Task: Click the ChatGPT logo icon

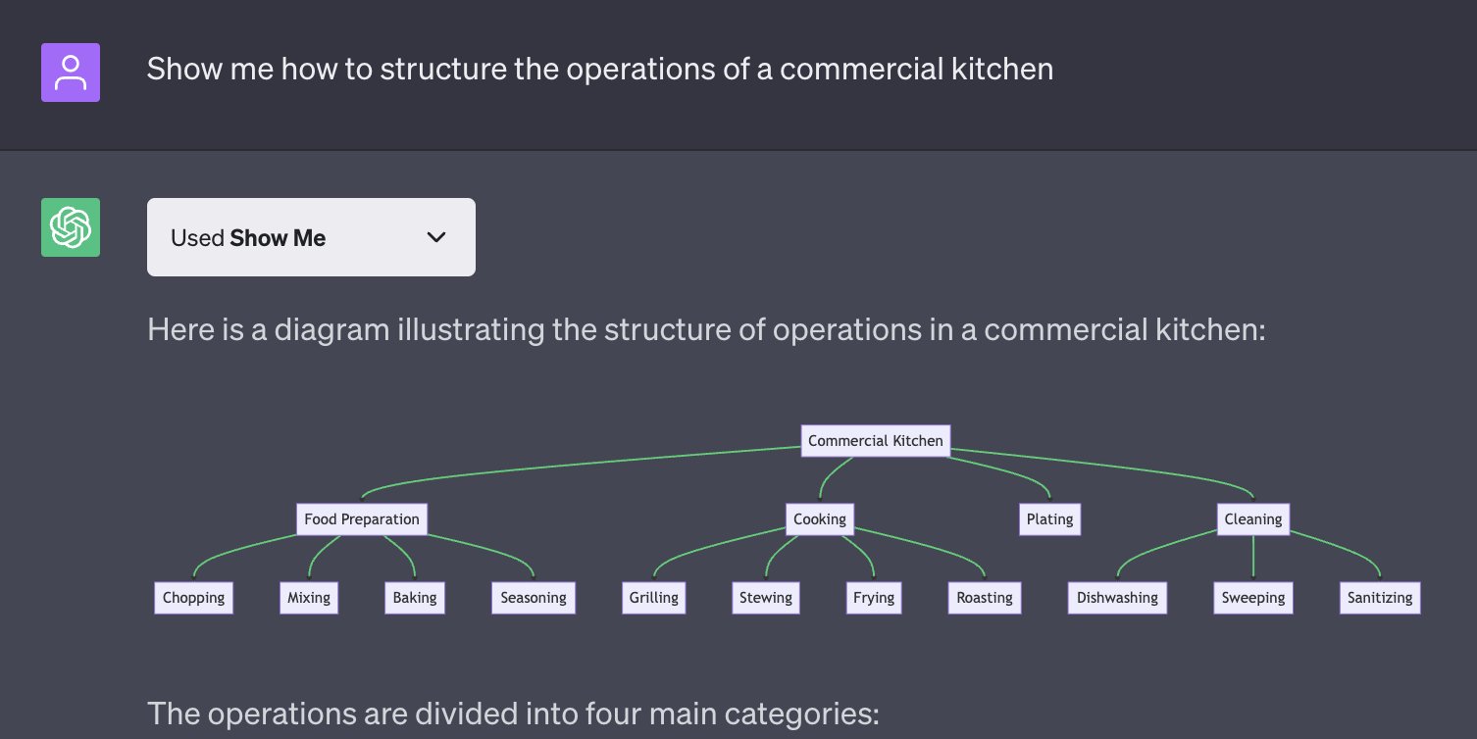Action: coord(71,227)
